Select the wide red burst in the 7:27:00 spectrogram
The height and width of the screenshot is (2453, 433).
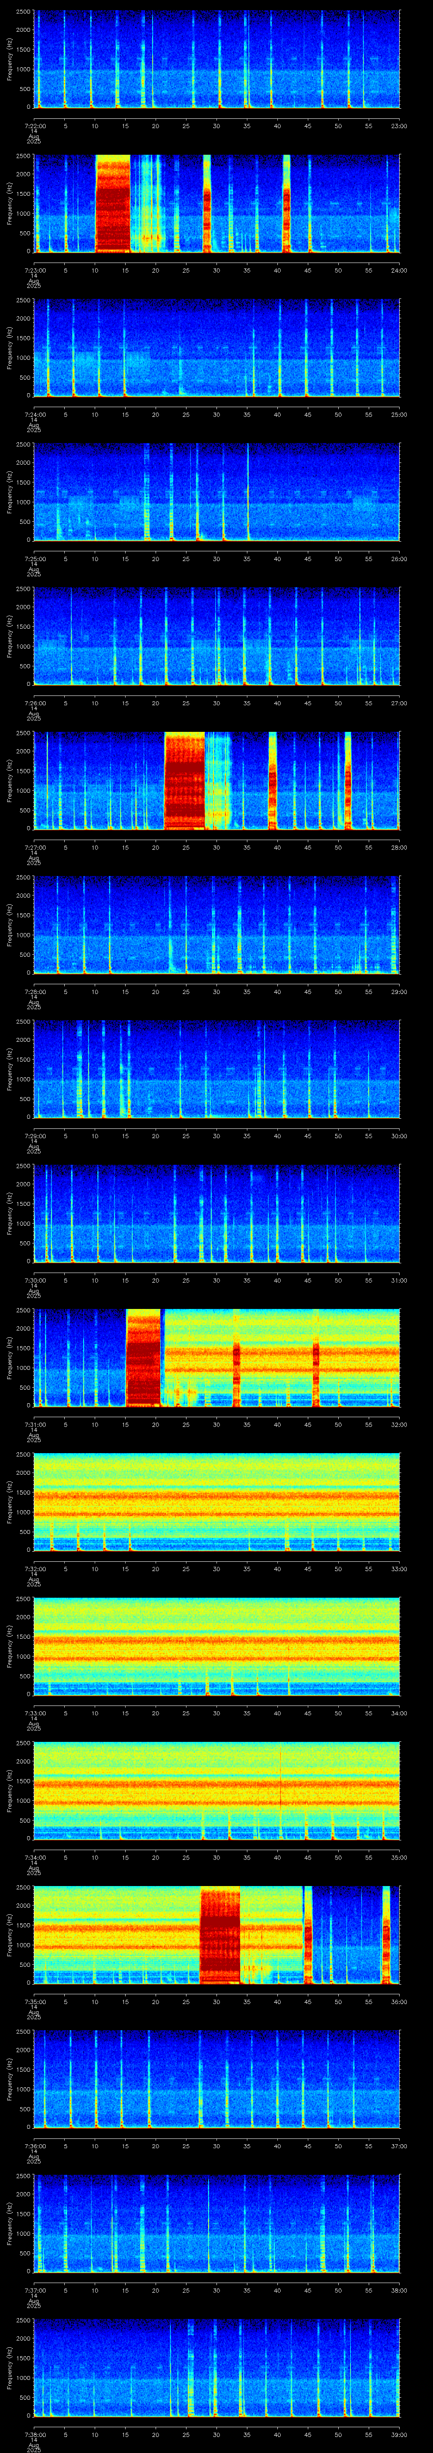[185, 780]
